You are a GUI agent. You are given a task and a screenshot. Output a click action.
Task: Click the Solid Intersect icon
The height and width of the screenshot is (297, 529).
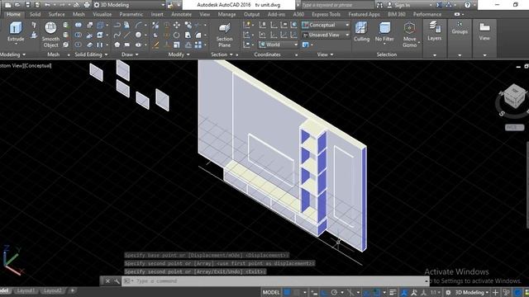[x=78, y=45]
